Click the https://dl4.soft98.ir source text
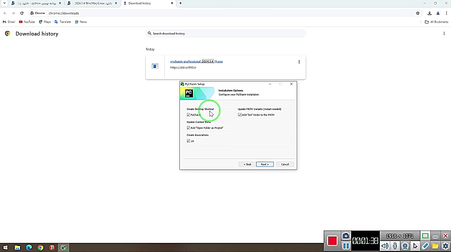The width and height of the screenshot is (451, 252). pos(183,67)
